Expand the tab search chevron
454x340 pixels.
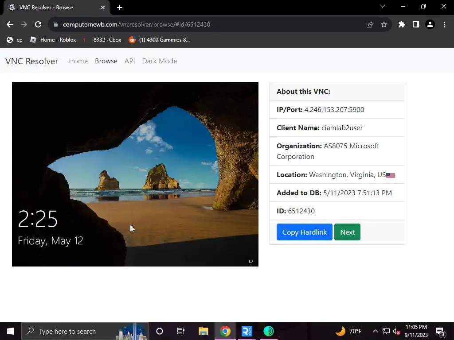click(383, 6)
